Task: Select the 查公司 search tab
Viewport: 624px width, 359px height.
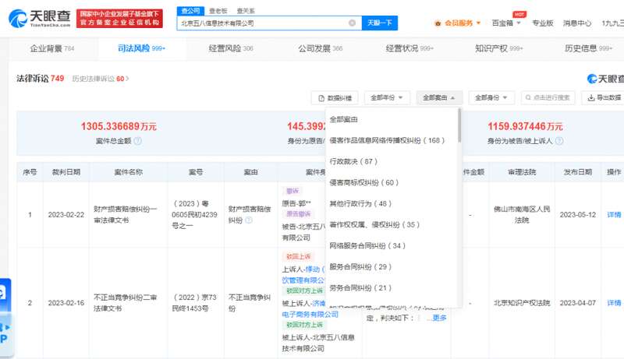Action: 190,11
